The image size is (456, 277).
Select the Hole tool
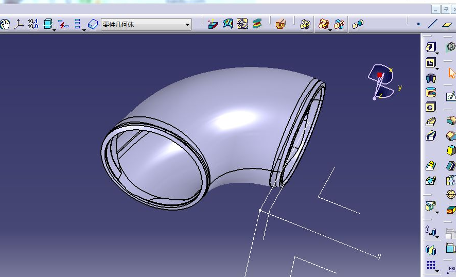click(431, 107)
